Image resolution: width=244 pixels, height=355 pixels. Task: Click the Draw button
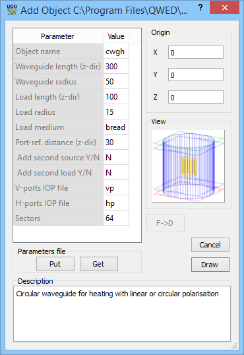coord(210,265)
